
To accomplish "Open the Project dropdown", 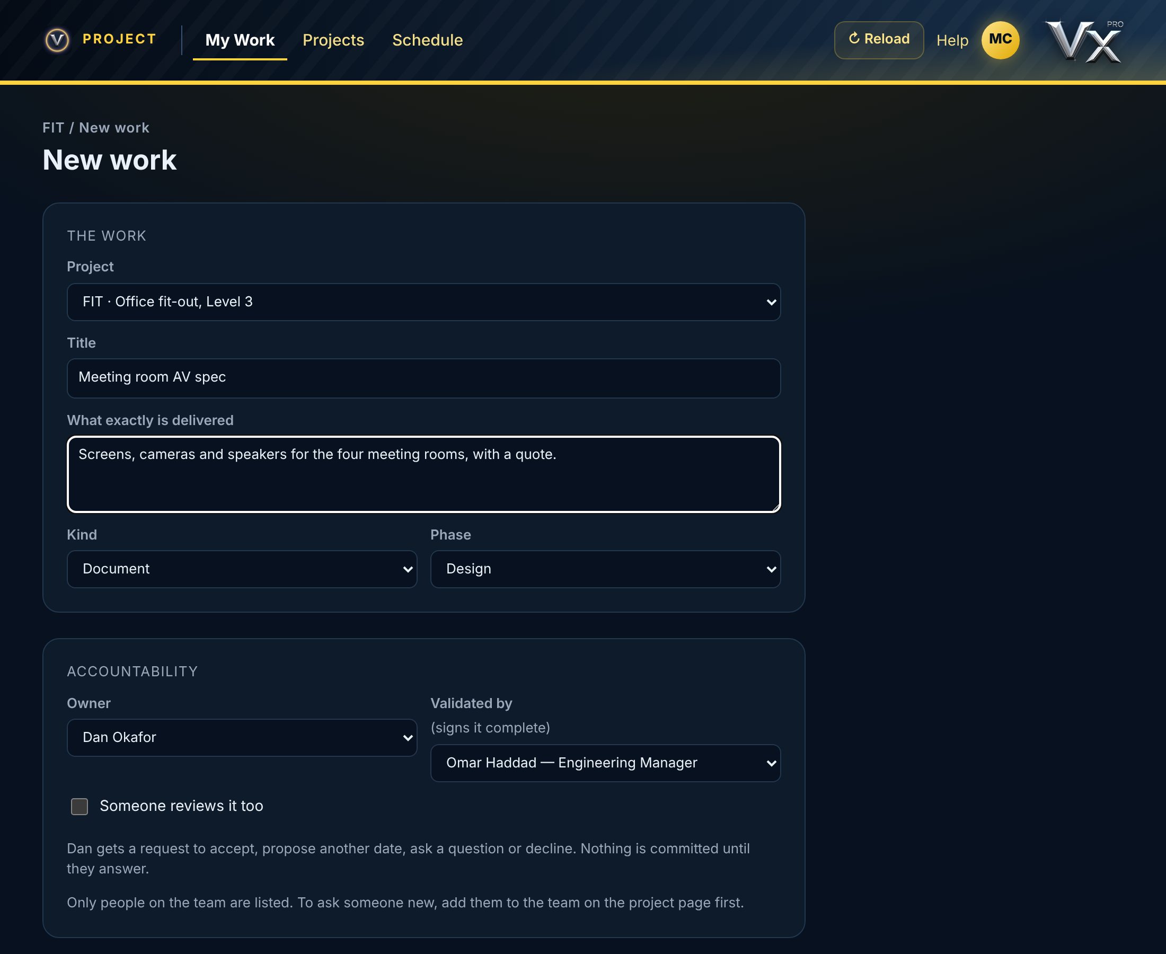I will [423, 302].
